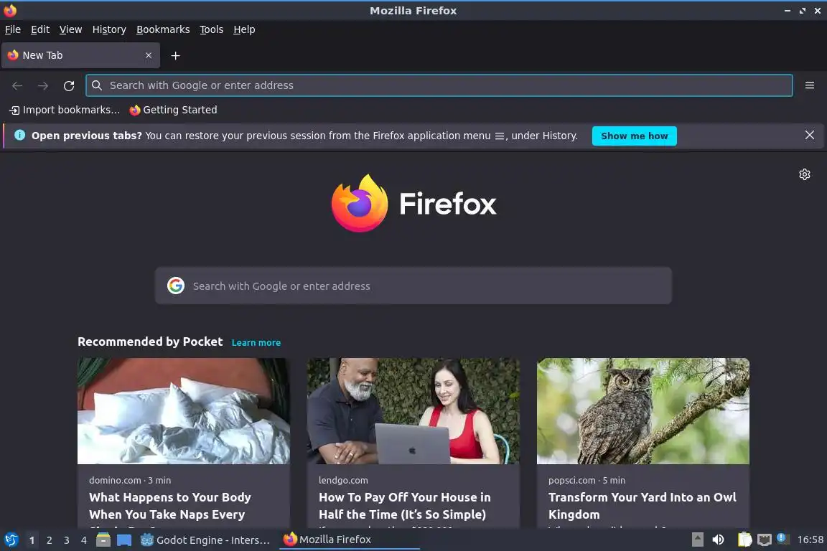Open the file manager icon in taskbar

pyautogui.click(x=103, y=540)
